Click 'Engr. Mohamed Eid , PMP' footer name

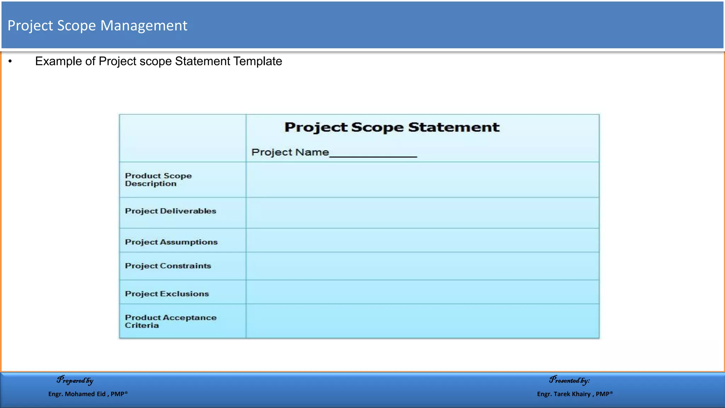point(88,394)
